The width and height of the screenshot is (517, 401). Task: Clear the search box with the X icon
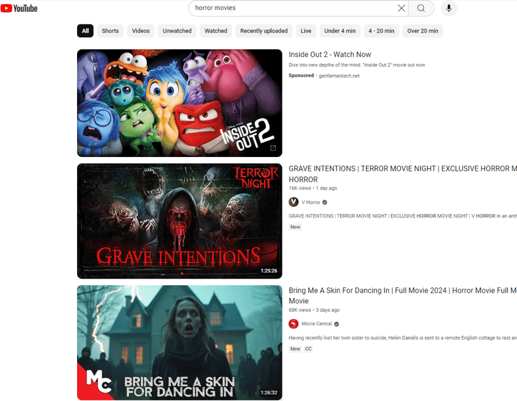pyautogui.click(x=401, y=8)
